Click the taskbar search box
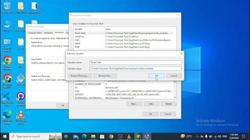Image resolution: width=250 pixels, height=140 pixels. [36, 136]
